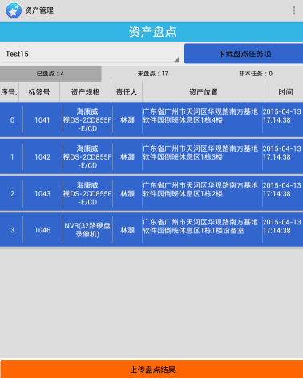303x380 pixels.
Task: Select row with tag number 1042
Action: point(151,156)
